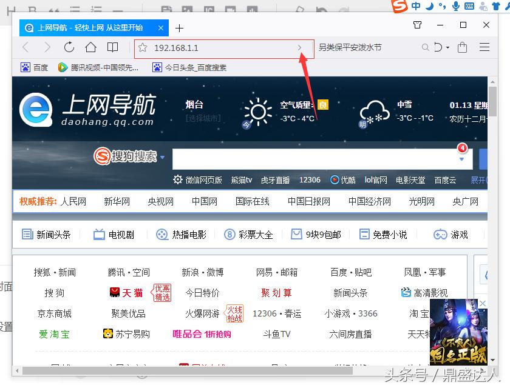Refresh the current page
The height and width of the screenshot is (388, 510).
[69, 47]
